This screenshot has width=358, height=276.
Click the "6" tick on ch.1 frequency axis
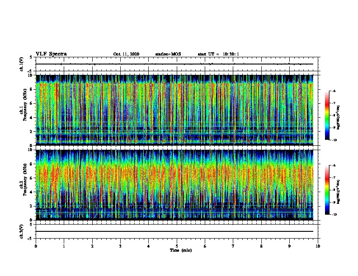pos(32,103)
